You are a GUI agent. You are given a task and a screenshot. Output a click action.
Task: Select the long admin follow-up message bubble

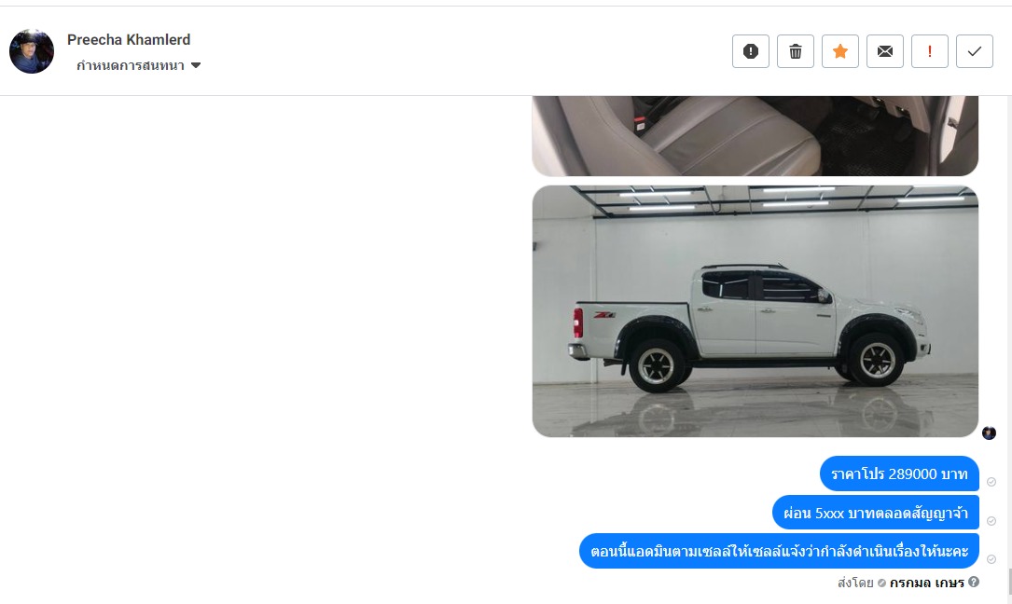[779, 551]
